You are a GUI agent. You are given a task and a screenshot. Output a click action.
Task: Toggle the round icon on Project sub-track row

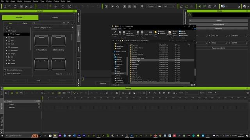click(x=39, y=104)
